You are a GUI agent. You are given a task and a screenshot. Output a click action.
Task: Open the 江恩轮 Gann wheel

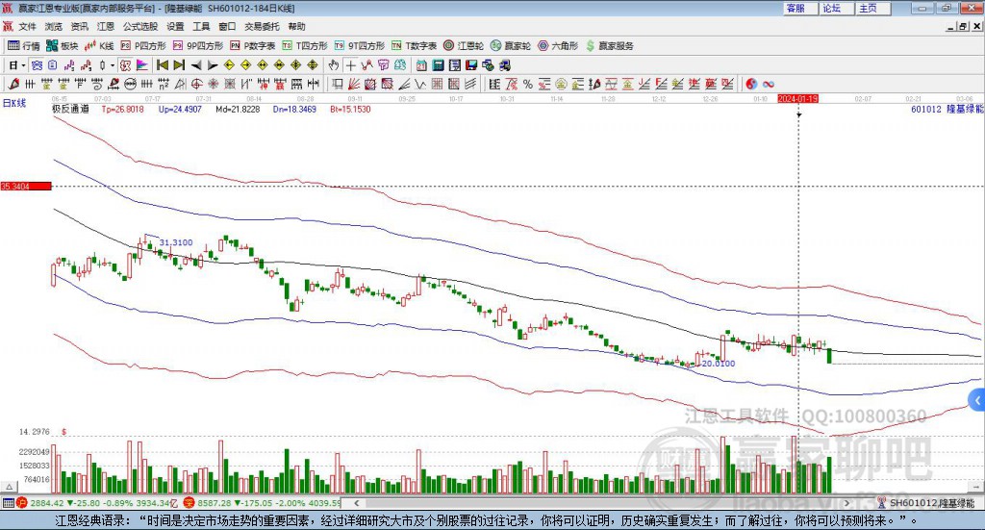(x=464, y=46)
